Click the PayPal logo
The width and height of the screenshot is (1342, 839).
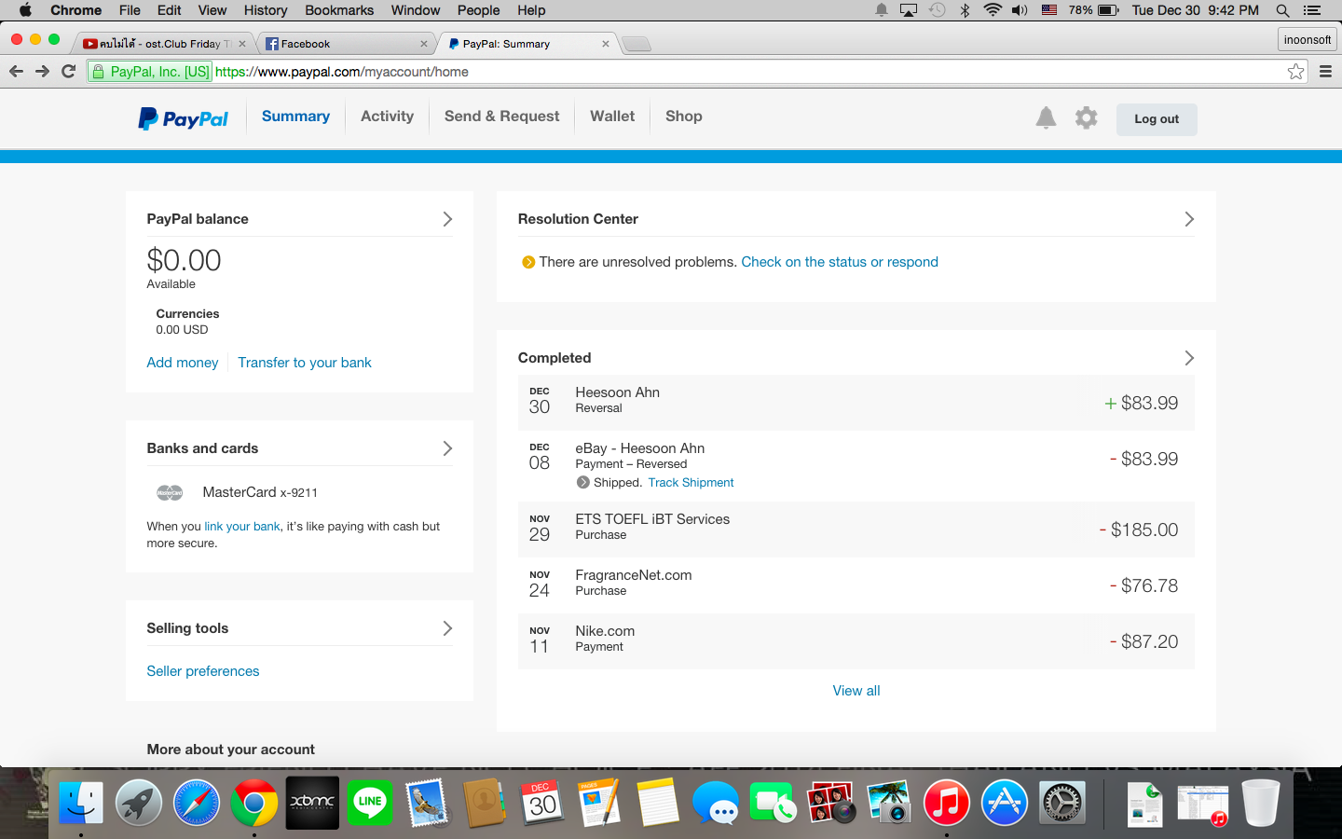(x=184, y=118)
